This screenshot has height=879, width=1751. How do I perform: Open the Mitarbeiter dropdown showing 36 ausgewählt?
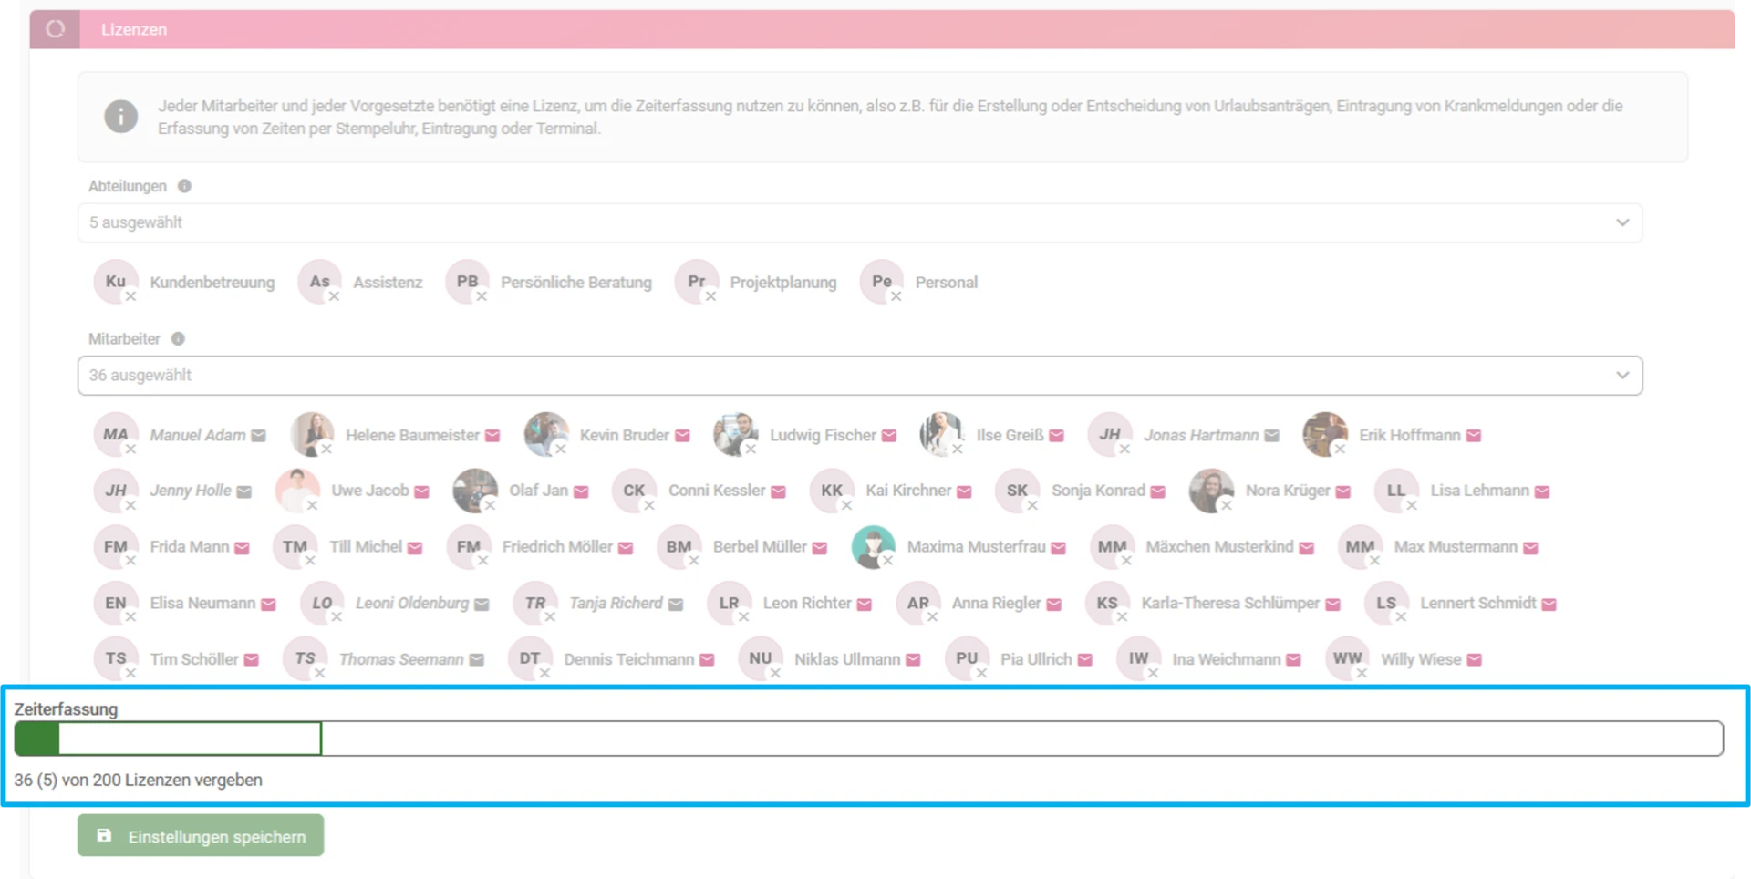860,376
